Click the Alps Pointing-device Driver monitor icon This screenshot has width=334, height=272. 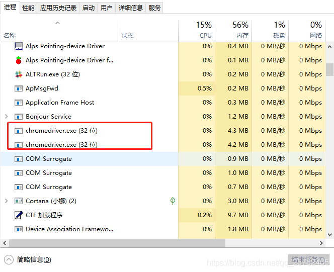coord(19,46)
